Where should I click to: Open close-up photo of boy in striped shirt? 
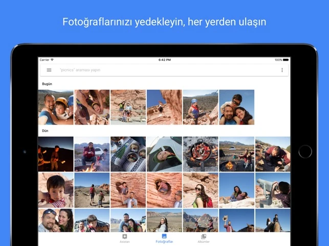tap(56, 190)
